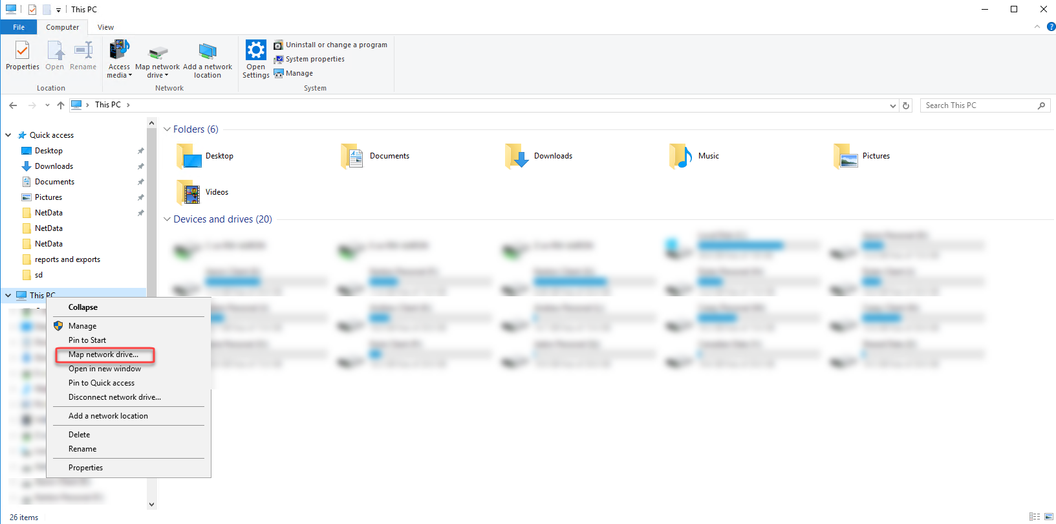
Task: Select the Music folder icon
Action: point(681,156)
